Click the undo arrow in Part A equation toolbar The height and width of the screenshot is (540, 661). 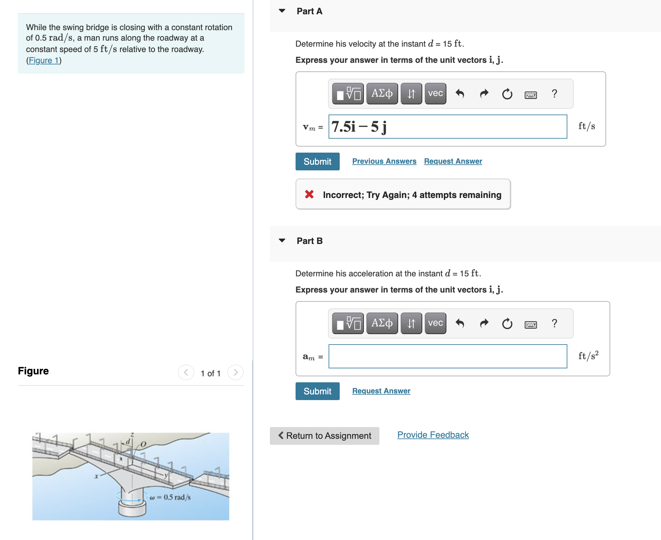pos(460,94)
